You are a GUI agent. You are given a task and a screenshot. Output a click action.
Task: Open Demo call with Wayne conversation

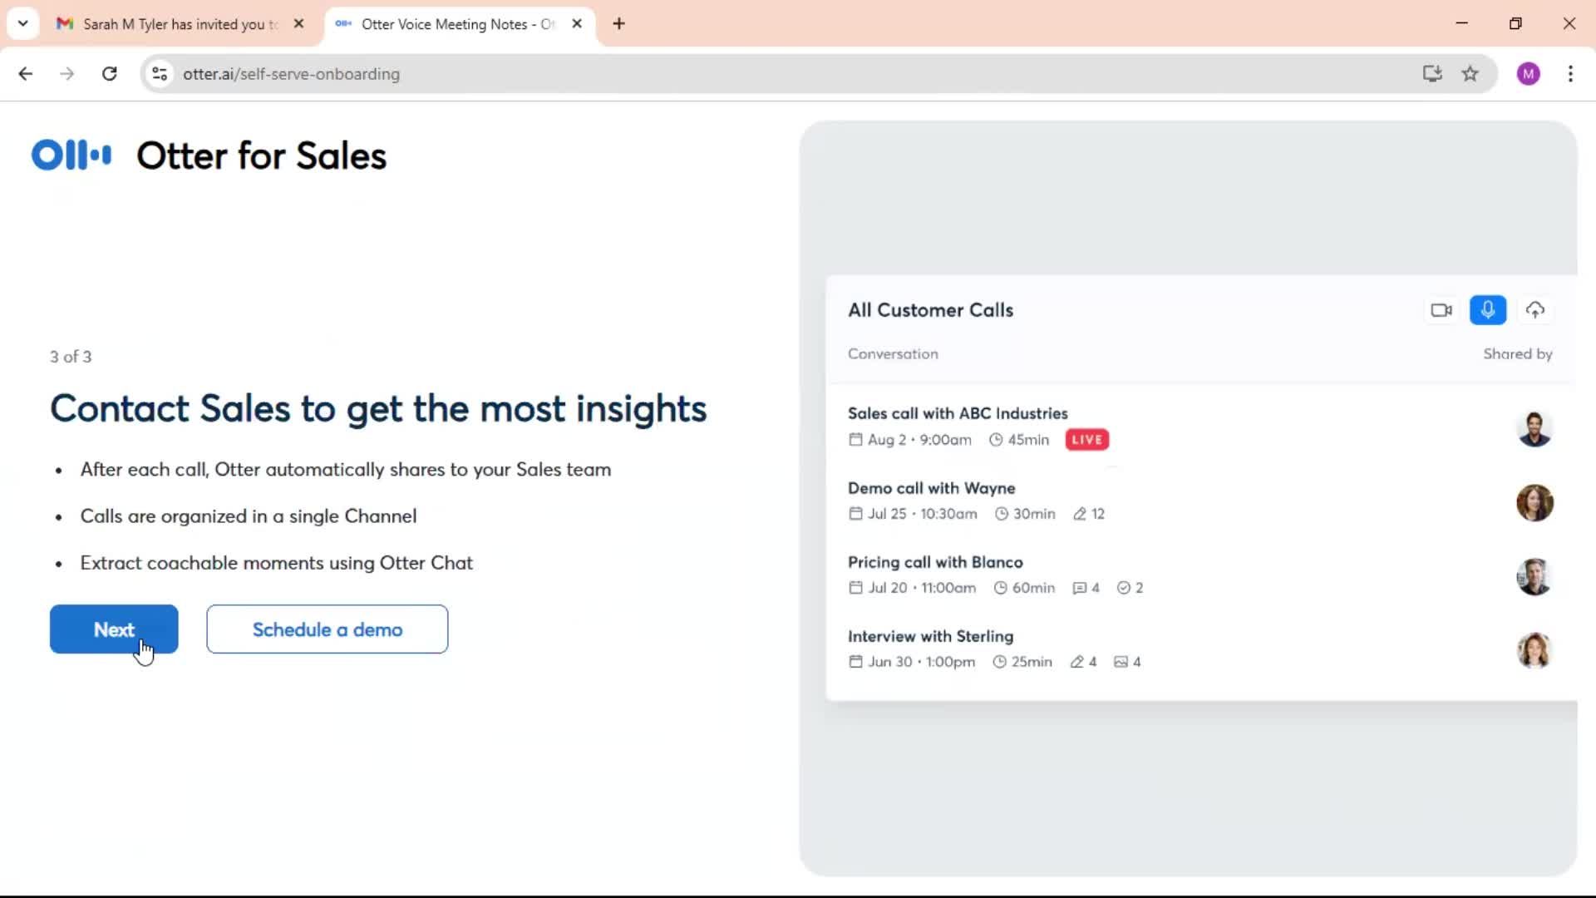coord(932,488)
